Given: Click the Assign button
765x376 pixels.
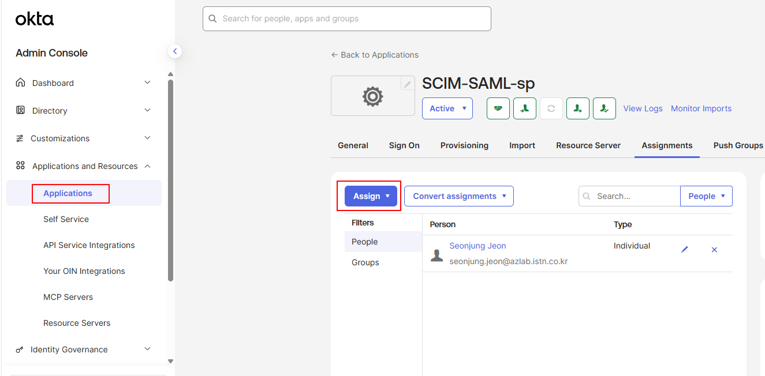Looking at the screenshot, I should click(371, 196).
